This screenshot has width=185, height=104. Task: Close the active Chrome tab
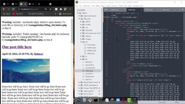click(x=25, y=4)
